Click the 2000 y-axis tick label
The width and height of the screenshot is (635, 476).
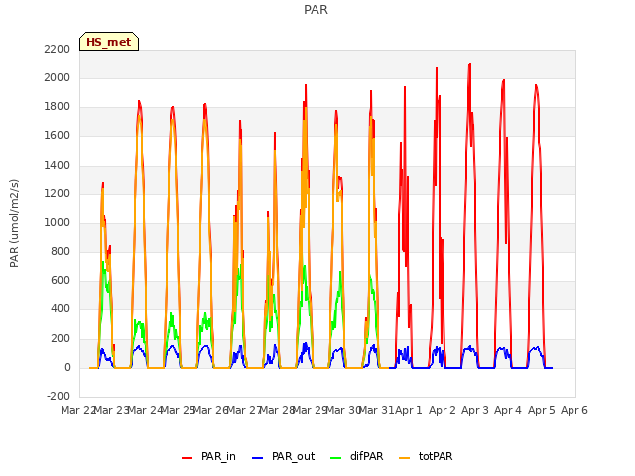coord(58,77)
